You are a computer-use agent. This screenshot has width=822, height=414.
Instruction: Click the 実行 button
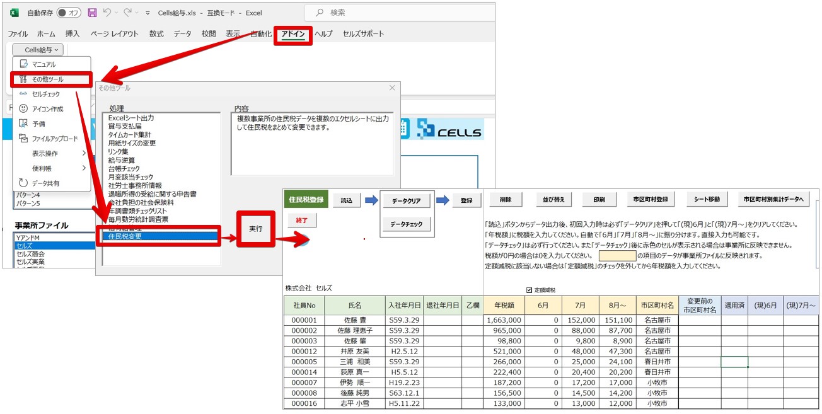click(256, 229)
